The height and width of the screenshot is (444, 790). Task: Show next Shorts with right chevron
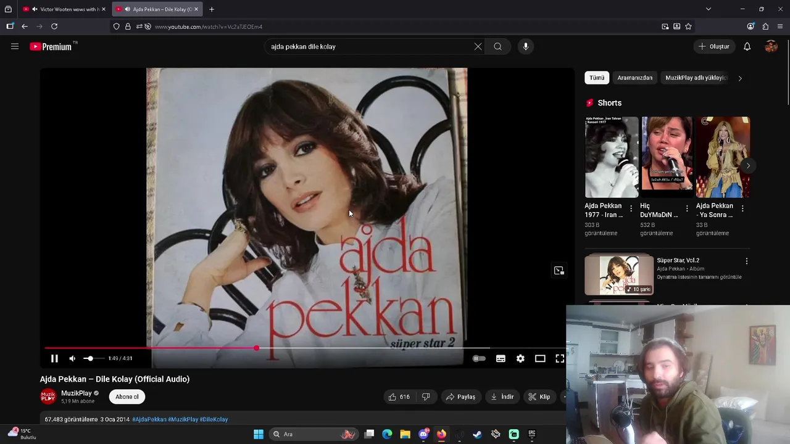click(748, 165)
